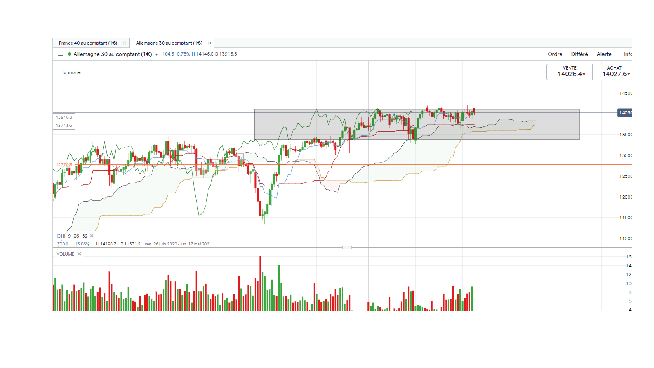Screen dimensions: 654x368
Task: Close the France 40 au comptant tab
Action: 125,43
